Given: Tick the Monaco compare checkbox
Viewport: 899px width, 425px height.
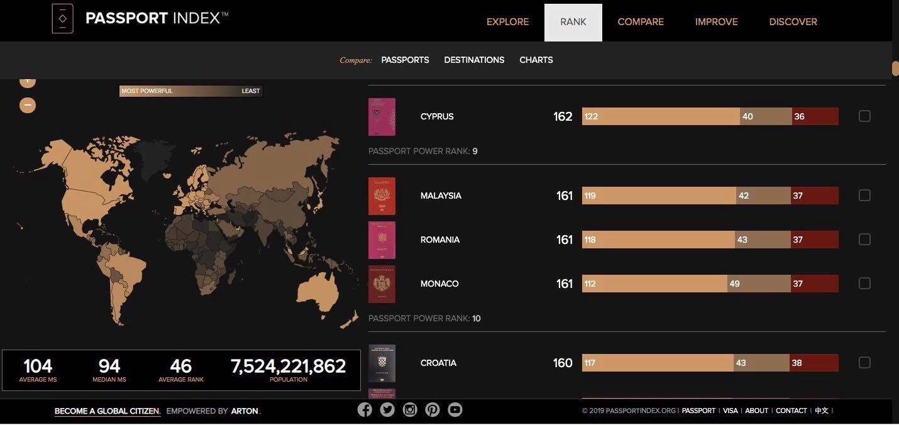Looking at the screenshot, I should tap(864, 284).
